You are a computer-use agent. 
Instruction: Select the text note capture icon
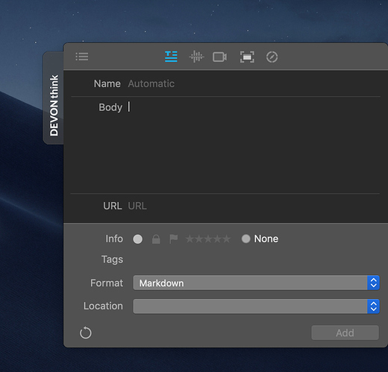tap(171, 57)
